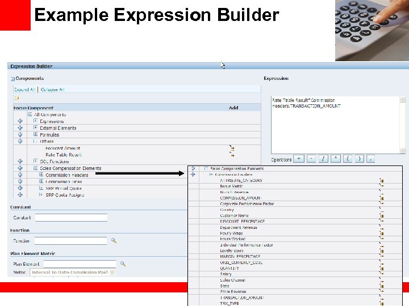This screenshot has height=306, width=409.
Task: Expand the Formulas tree node
Action: (x=35, y=134)
